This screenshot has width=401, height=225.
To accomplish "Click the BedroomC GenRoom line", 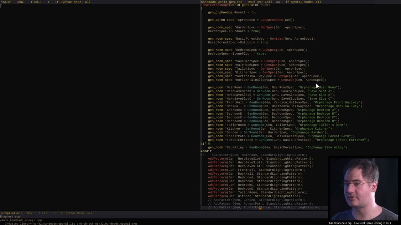I will click(x=273, y=117).
